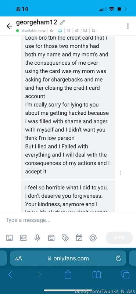Star this conversation with the favorite icon
136x294 pixels.
pos(52,31)
